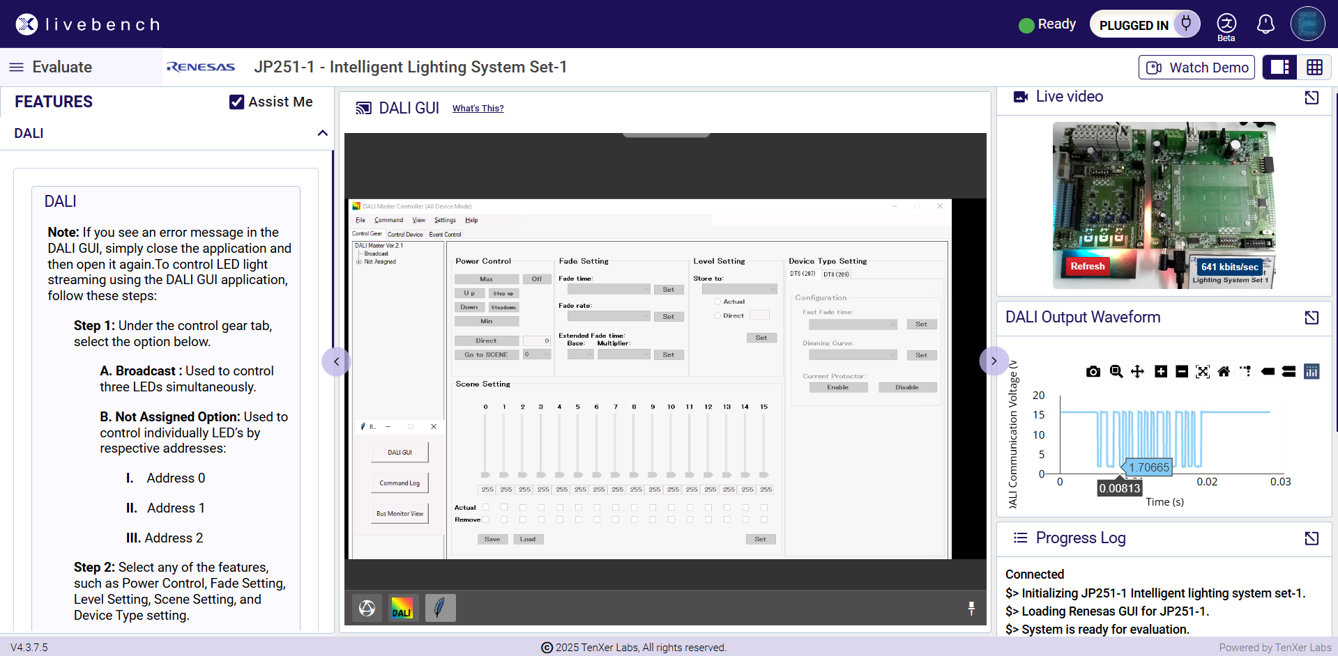Show closest data on hover in waveform

(1268, 372)
